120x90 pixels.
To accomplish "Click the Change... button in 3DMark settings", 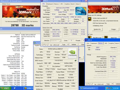I will click(114, 29).
